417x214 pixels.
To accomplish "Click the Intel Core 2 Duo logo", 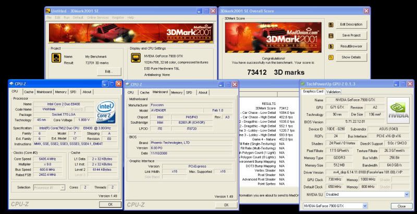I will (106, 112).
